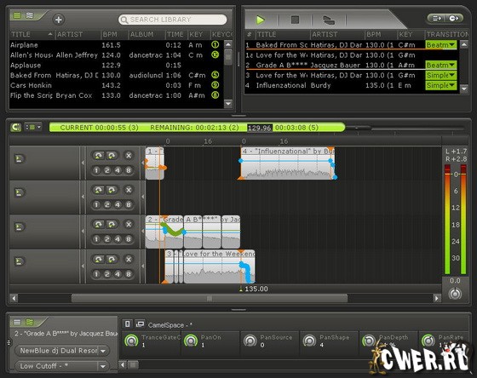This screenshot has height=378, width=477.
Task: Sort library by the BPM column header
Action: coord(114,34)
